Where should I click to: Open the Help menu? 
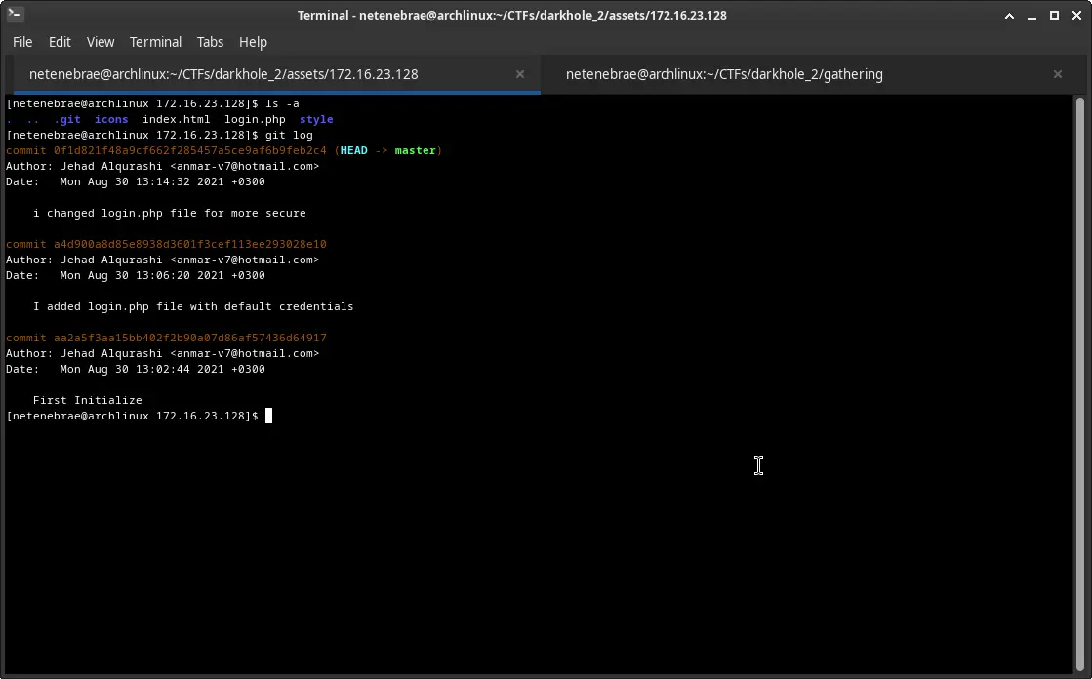tap(253, 42)
